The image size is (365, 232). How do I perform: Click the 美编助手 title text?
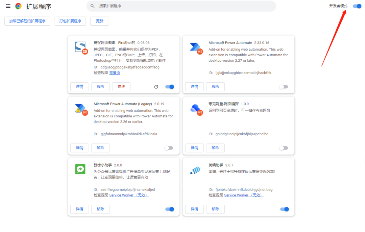[x=216, y=165]
